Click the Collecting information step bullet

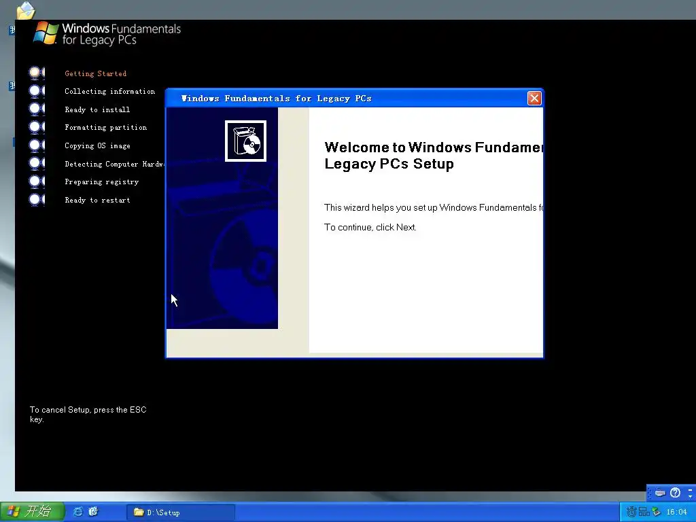(x=37, y=90)
